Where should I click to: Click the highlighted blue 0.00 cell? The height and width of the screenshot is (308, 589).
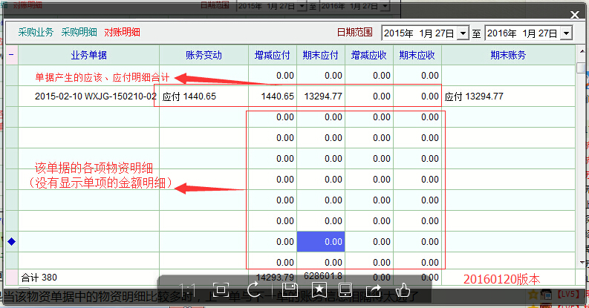321,242
